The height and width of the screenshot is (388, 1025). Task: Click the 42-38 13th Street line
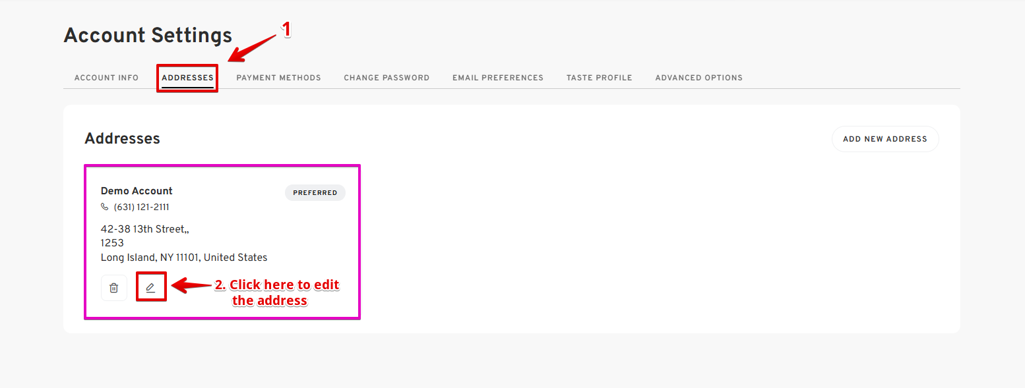coord(145,229)
